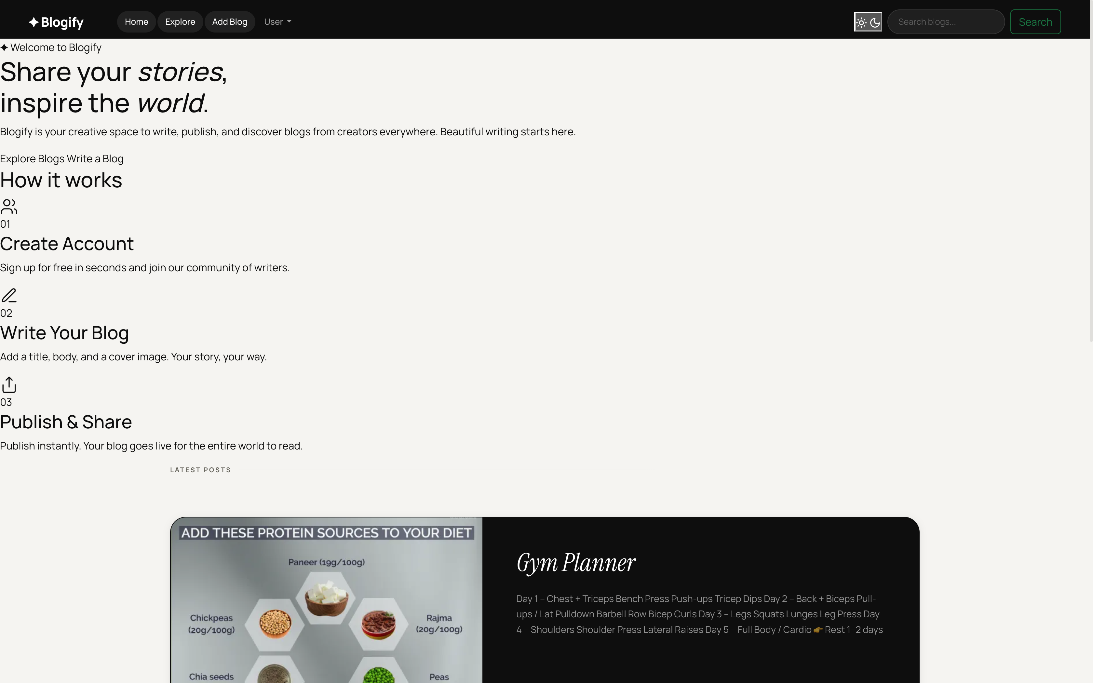Click the people icon above Create Account
The image size is (1093, 683).
click(x=9, y=207)
